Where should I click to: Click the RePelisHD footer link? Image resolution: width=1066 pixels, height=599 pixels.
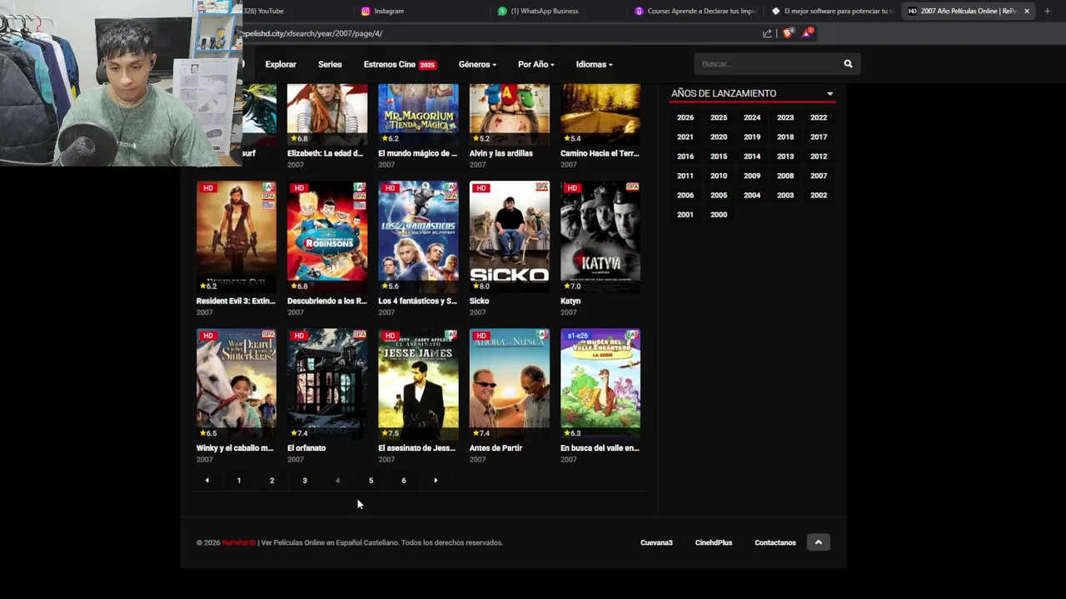coord(239,542)
